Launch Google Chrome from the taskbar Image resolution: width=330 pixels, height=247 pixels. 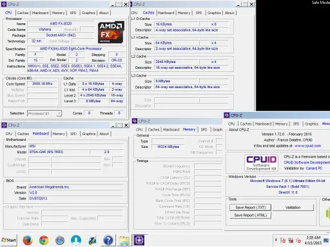pyautogui.click(x=44, y=240)
